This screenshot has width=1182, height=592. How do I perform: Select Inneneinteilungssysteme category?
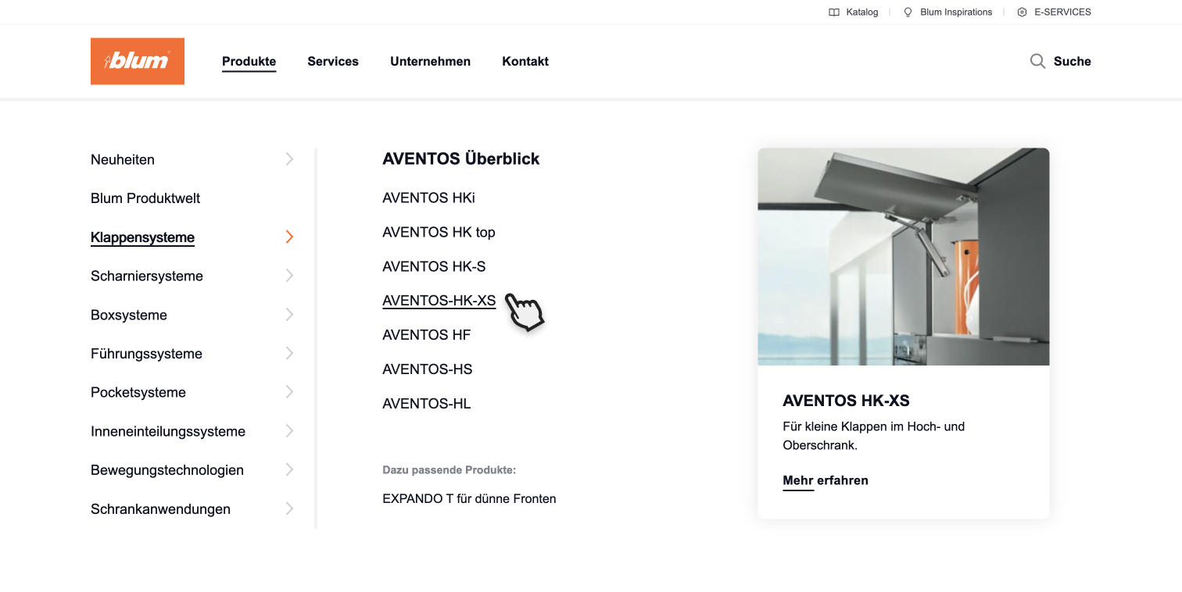(168, 431)
